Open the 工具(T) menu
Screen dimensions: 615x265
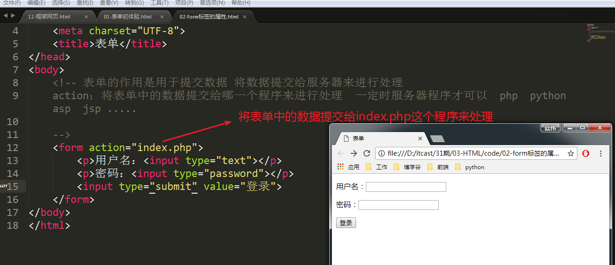(x=159, y=3)
